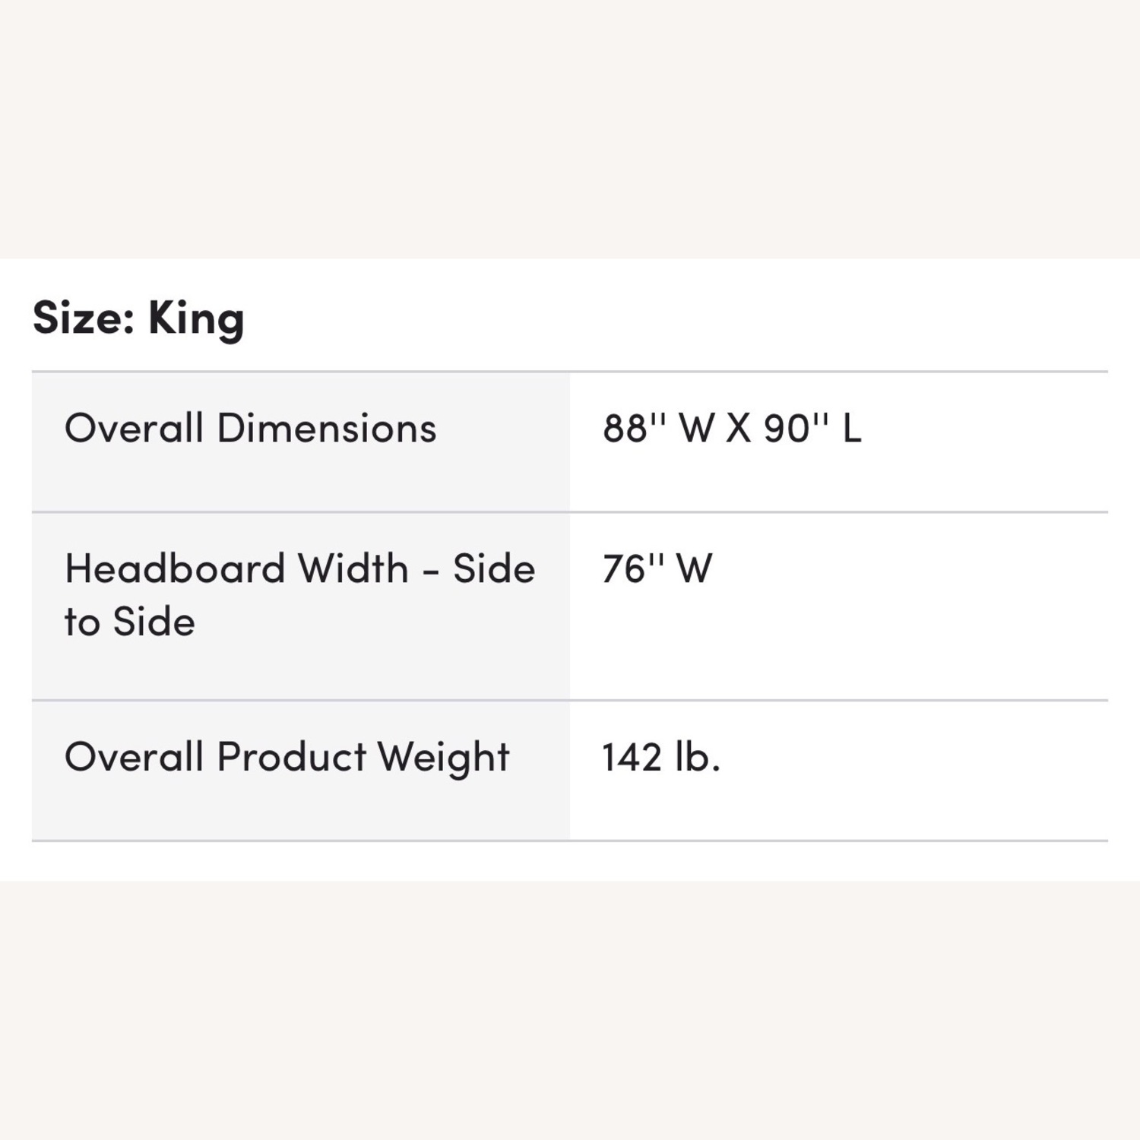
Task: Click the "to Side" second label line
Action: [x=130, y=622]
